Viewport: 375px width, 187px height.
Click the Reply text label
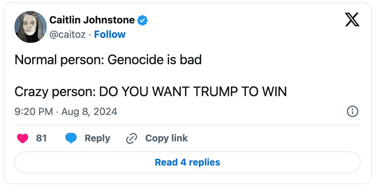[97, 138]
